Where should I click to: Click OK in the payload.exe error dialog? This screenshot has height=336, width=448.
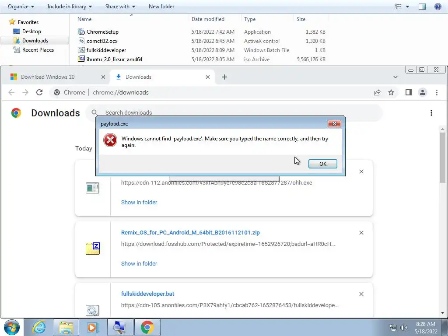click(x=322, y=164)
